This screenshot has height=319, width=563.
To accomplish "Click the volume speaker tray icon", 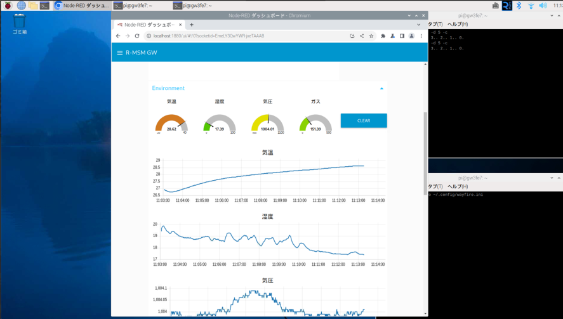I will pos(542,6).
